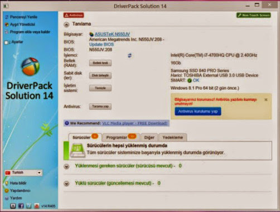
Task: Click the Facebook icon in the sidebar
Action: (21, 206)
